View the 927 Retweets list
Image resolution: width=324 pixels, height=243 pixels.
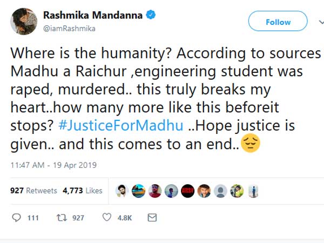pyautogui.click(x=32, y=191)
